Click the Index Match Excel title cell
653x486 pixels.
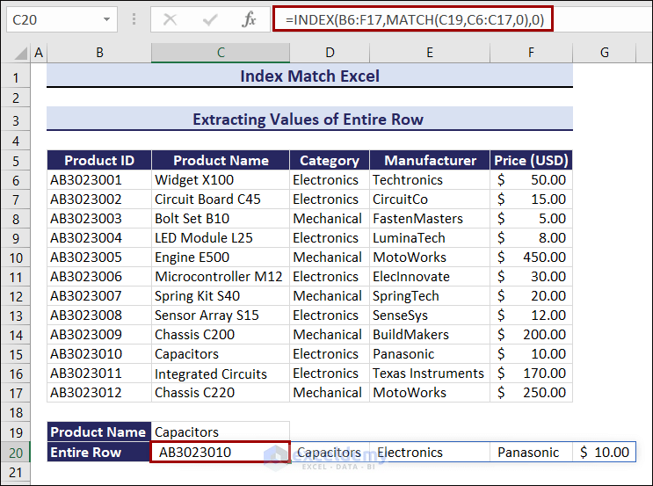click(x=309, y=76)
